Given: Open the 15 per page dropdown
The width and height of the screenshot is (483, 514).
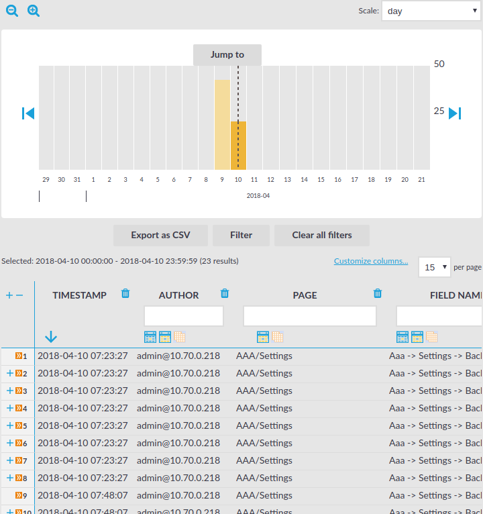Looking at the screenshot, I should 435,267.
